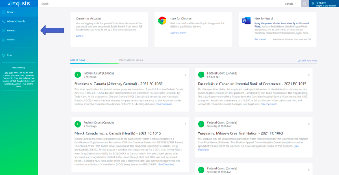The image size is (339, 175).
Task: Click Federal Court (Canada) label on Kouridakis card
Action: point(222,73)
